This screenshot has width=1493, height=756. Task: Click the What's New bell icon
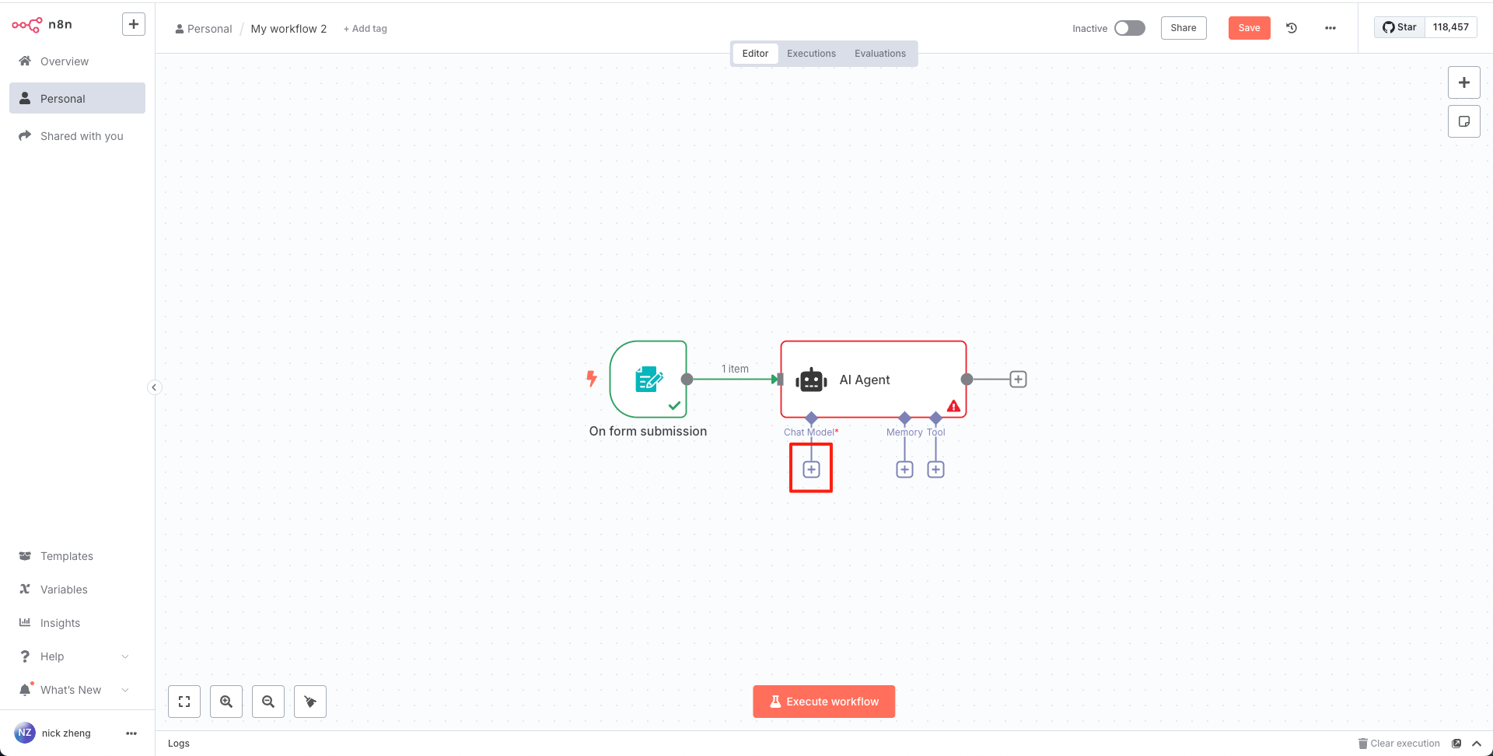(25, 690)
